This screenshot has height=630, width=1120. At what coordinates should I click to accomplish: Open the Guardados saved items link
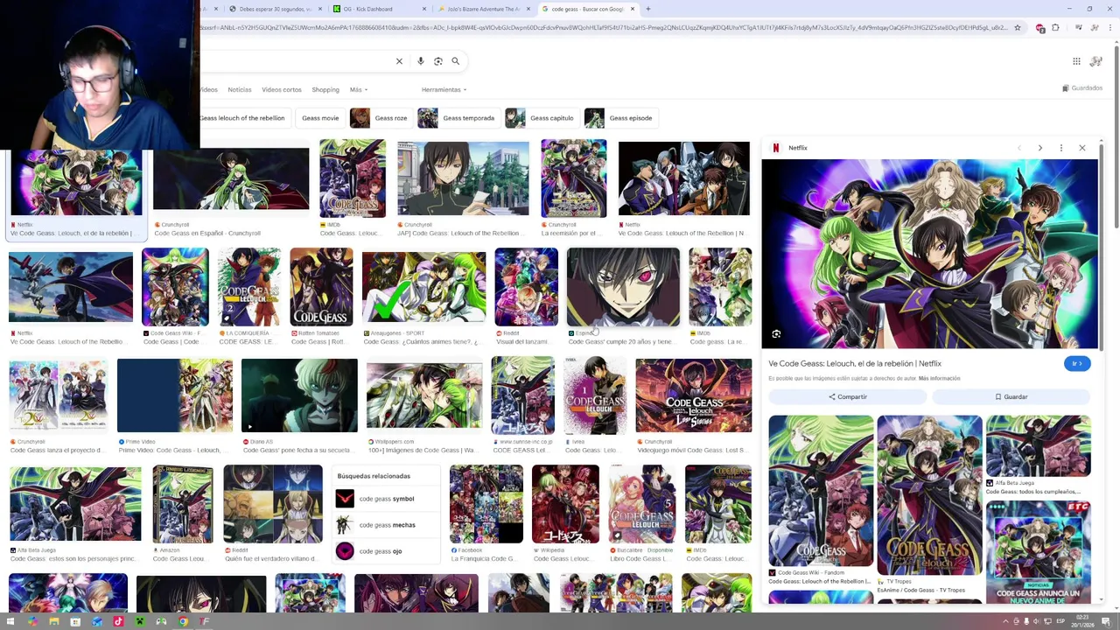(x=1082, y=88)
